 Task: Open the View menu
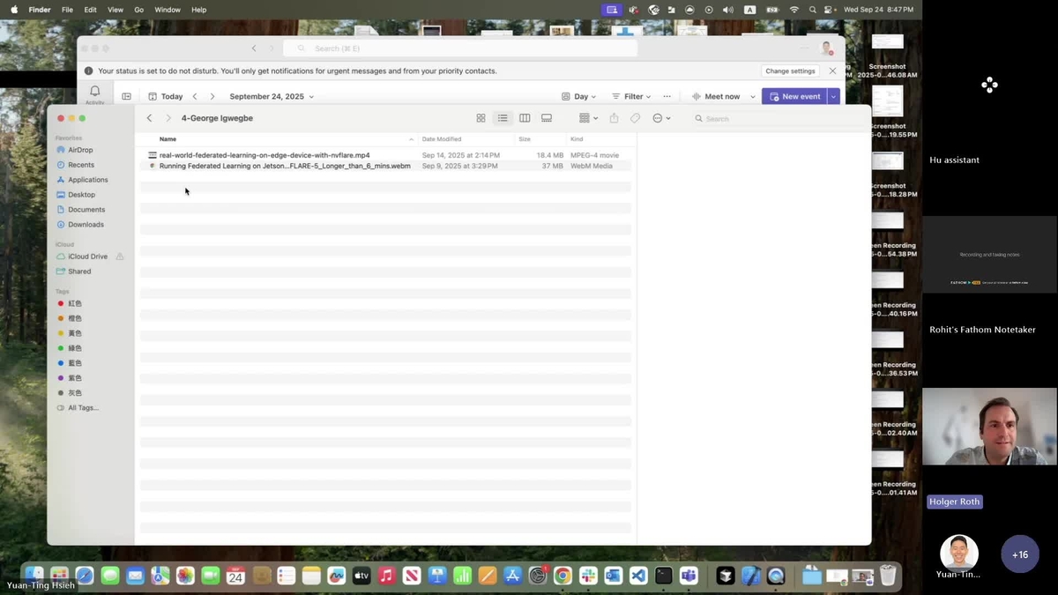click(x=115, y=10)
